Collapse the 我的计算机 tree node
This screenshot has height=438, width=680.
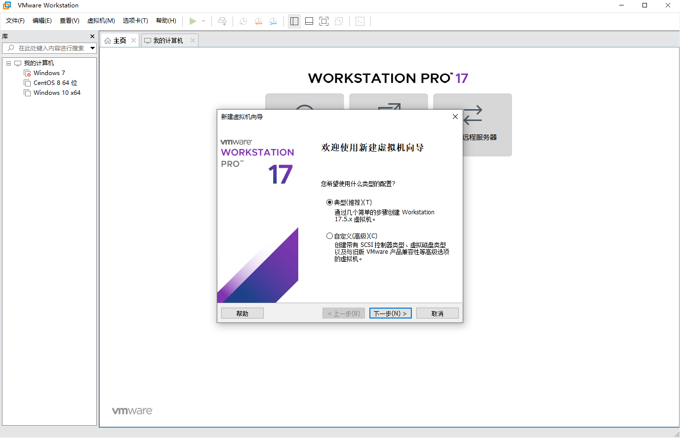coord(8,63)
